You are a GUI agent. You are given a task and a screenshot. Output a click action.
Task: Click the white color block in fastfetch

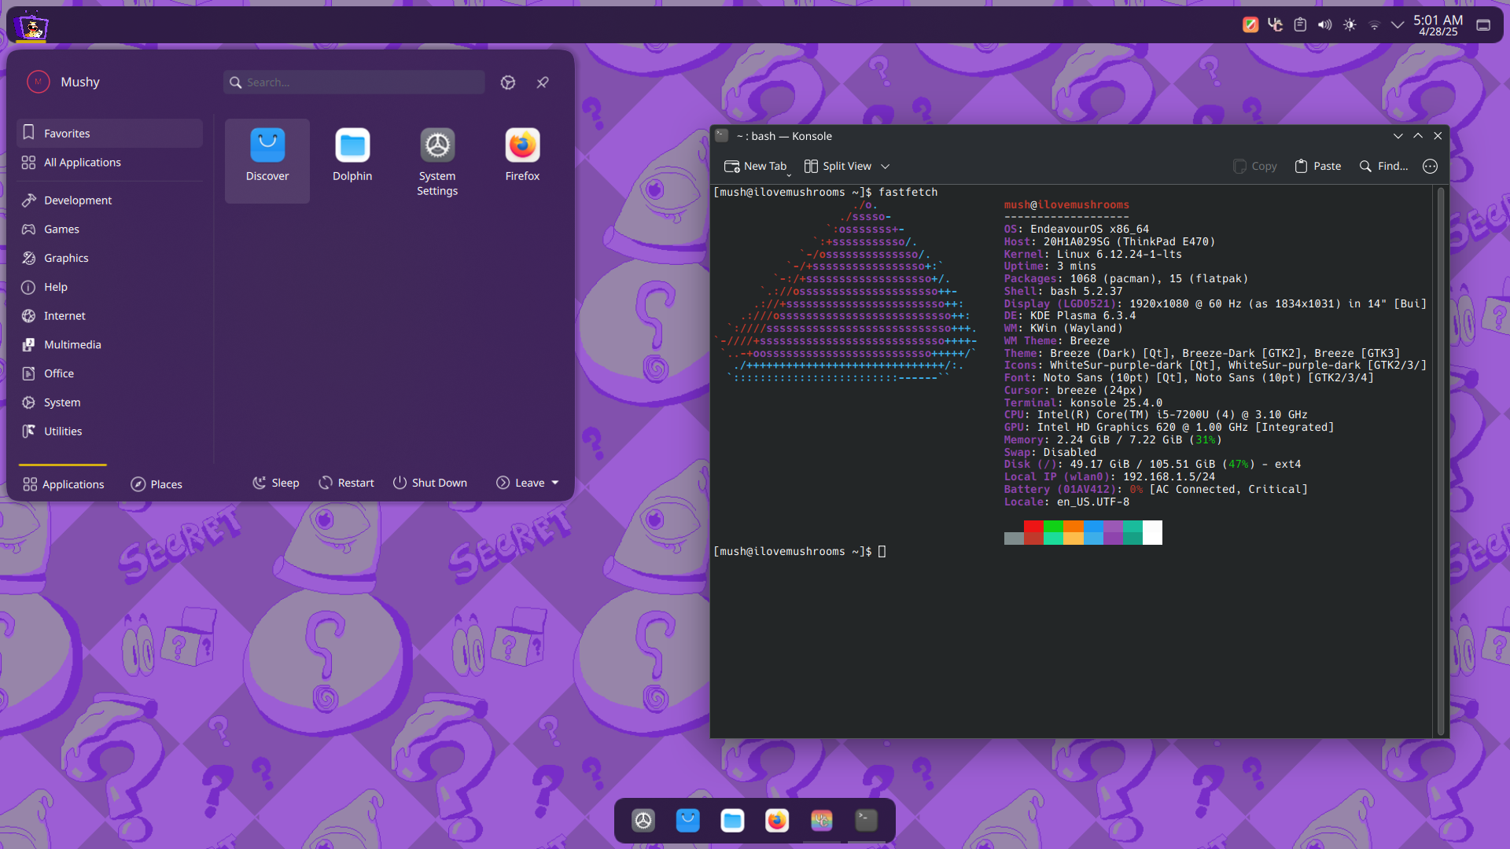pyautogui.click(x=1152, y=532)
